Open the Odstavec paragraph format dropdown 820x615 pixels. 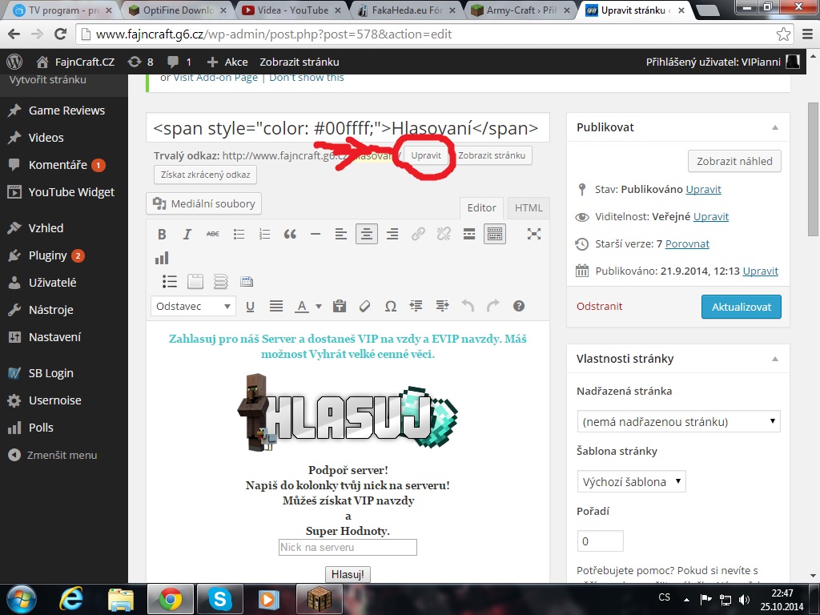point(193,306)
